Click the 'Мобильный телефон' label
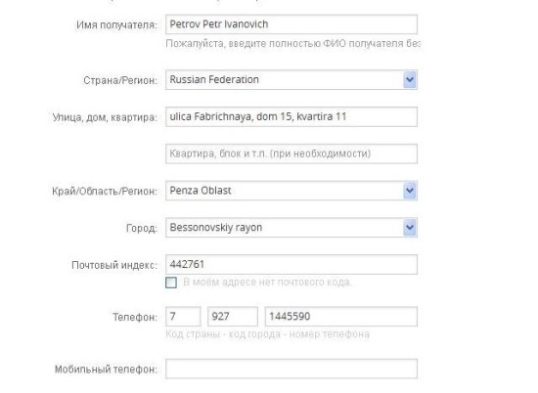Screen dimensions: 538x393 [x=107, y=370]
